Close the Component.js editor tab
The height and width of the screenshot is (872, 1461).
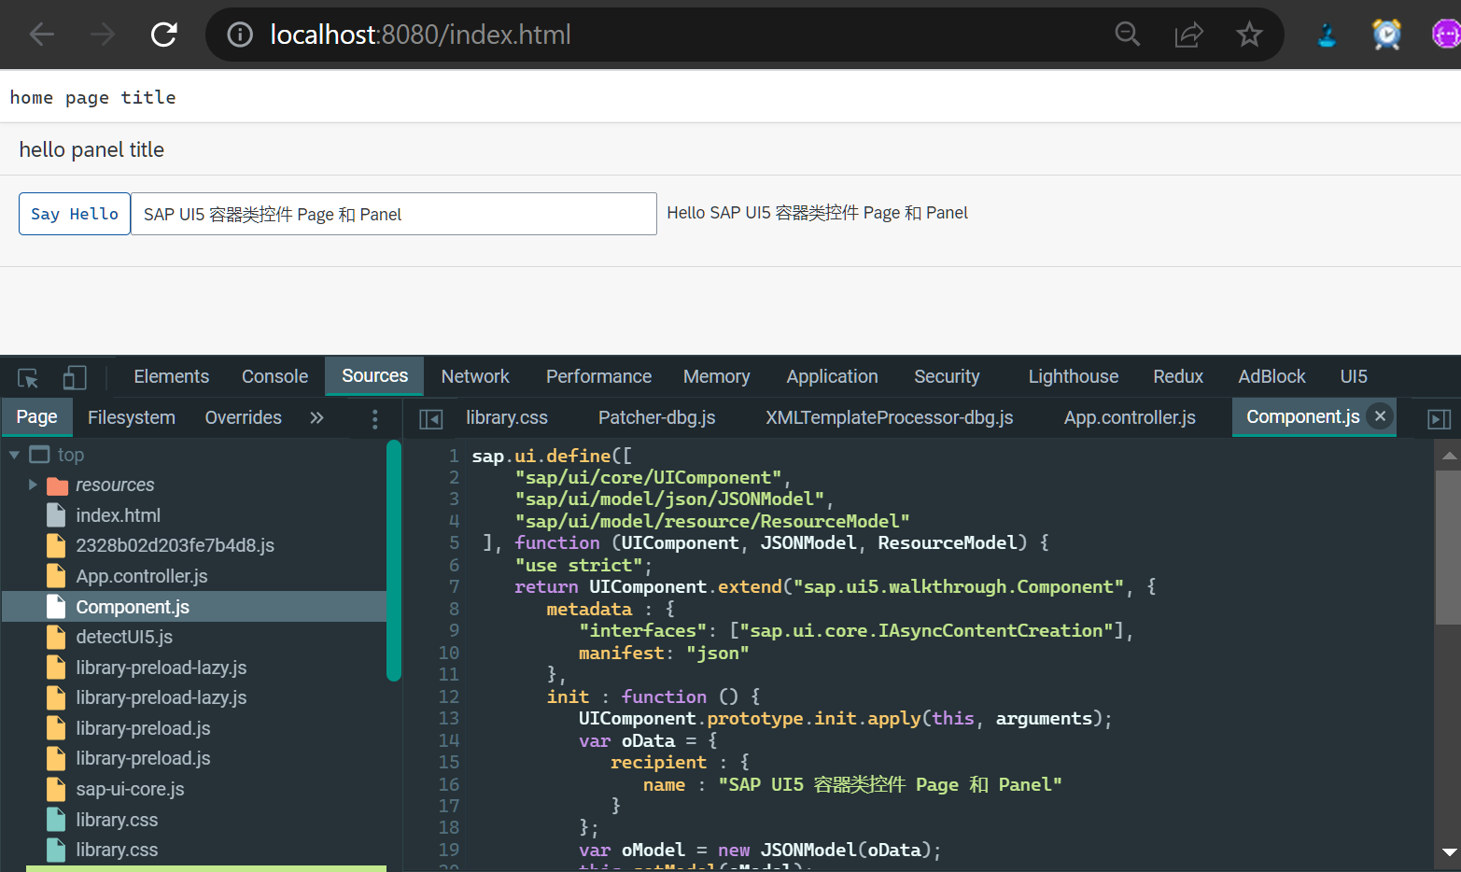click(1381, 416)
